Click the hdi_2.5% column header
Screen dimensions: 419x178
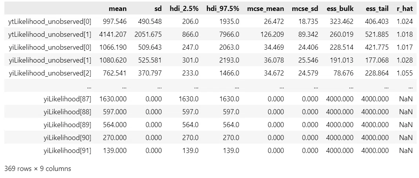click(x=184, y=9)
